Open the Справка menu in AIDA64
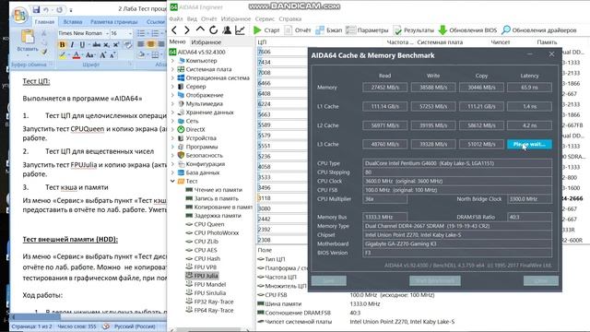This screenshot has width=590, height=332. pos(290,18)
